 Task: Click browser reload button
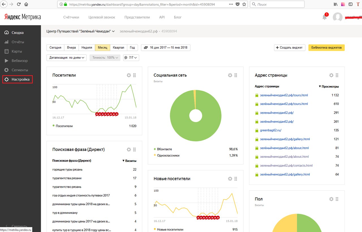point(19,4)
